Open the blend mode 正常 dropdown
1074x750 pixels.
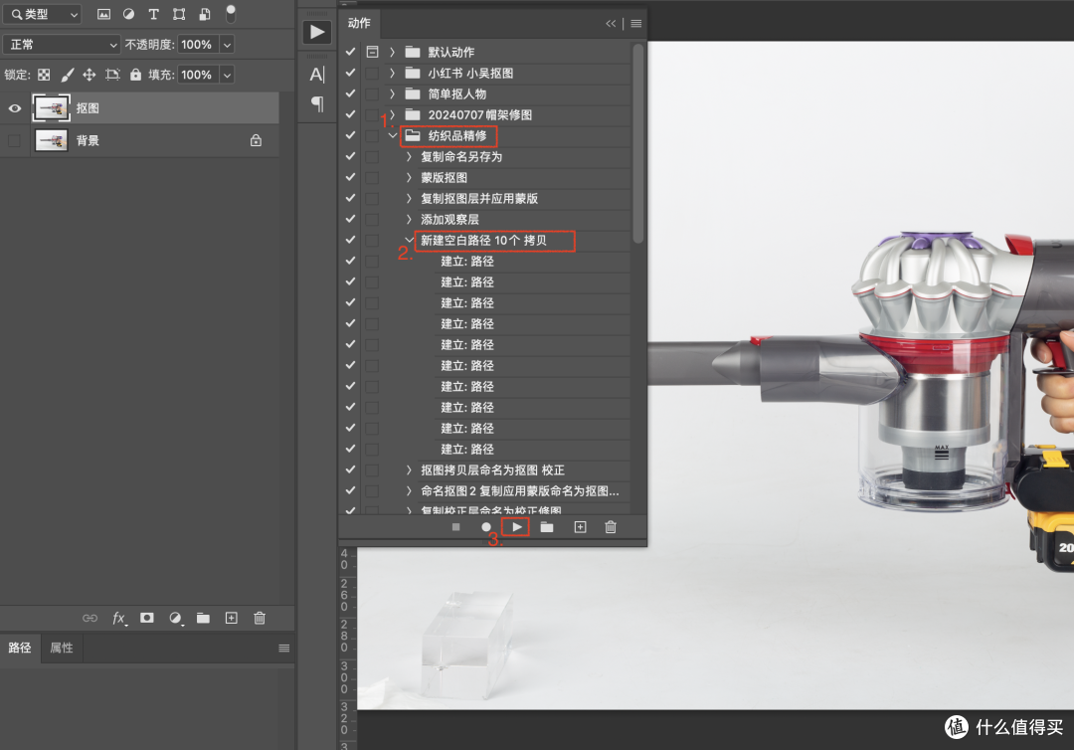pyautogui.click(x=62, y=45)
